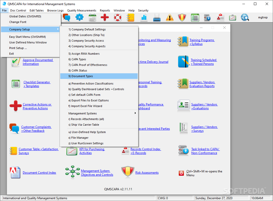
Task: Click the Suppliers Surveys document icon
Action: tap(184, 128)
